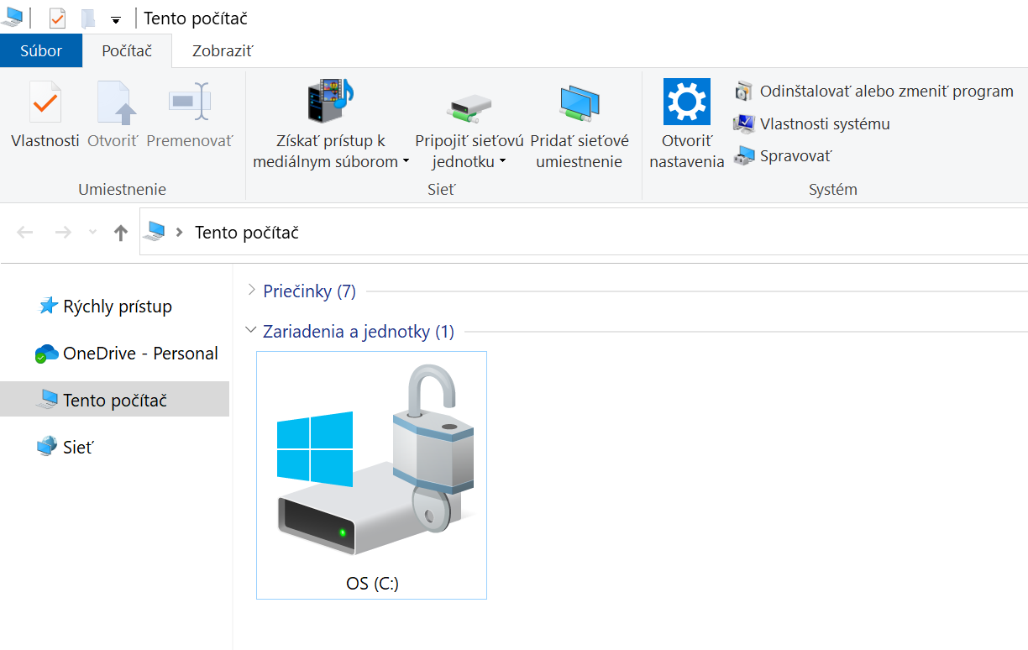
Task: Open the Quick Access Toolbar customize dropdown
Action: [116, 19]
